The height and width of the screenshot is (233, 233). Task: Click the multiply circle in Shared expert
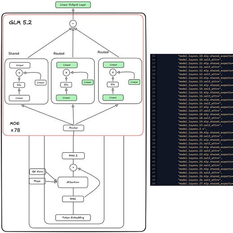click(x=19, y=73)
